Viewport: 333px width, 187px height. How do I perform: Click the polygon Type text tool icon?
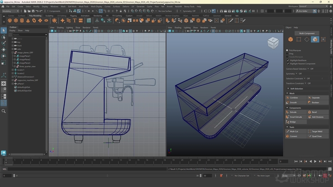pos(75,20)
